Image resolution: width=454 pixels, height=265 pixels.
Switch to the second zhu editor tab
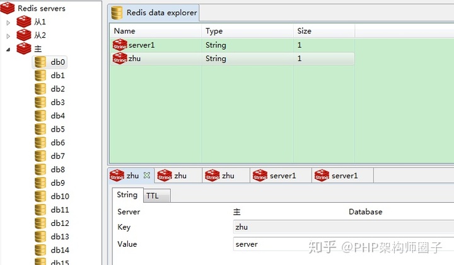tap(178, 176)
